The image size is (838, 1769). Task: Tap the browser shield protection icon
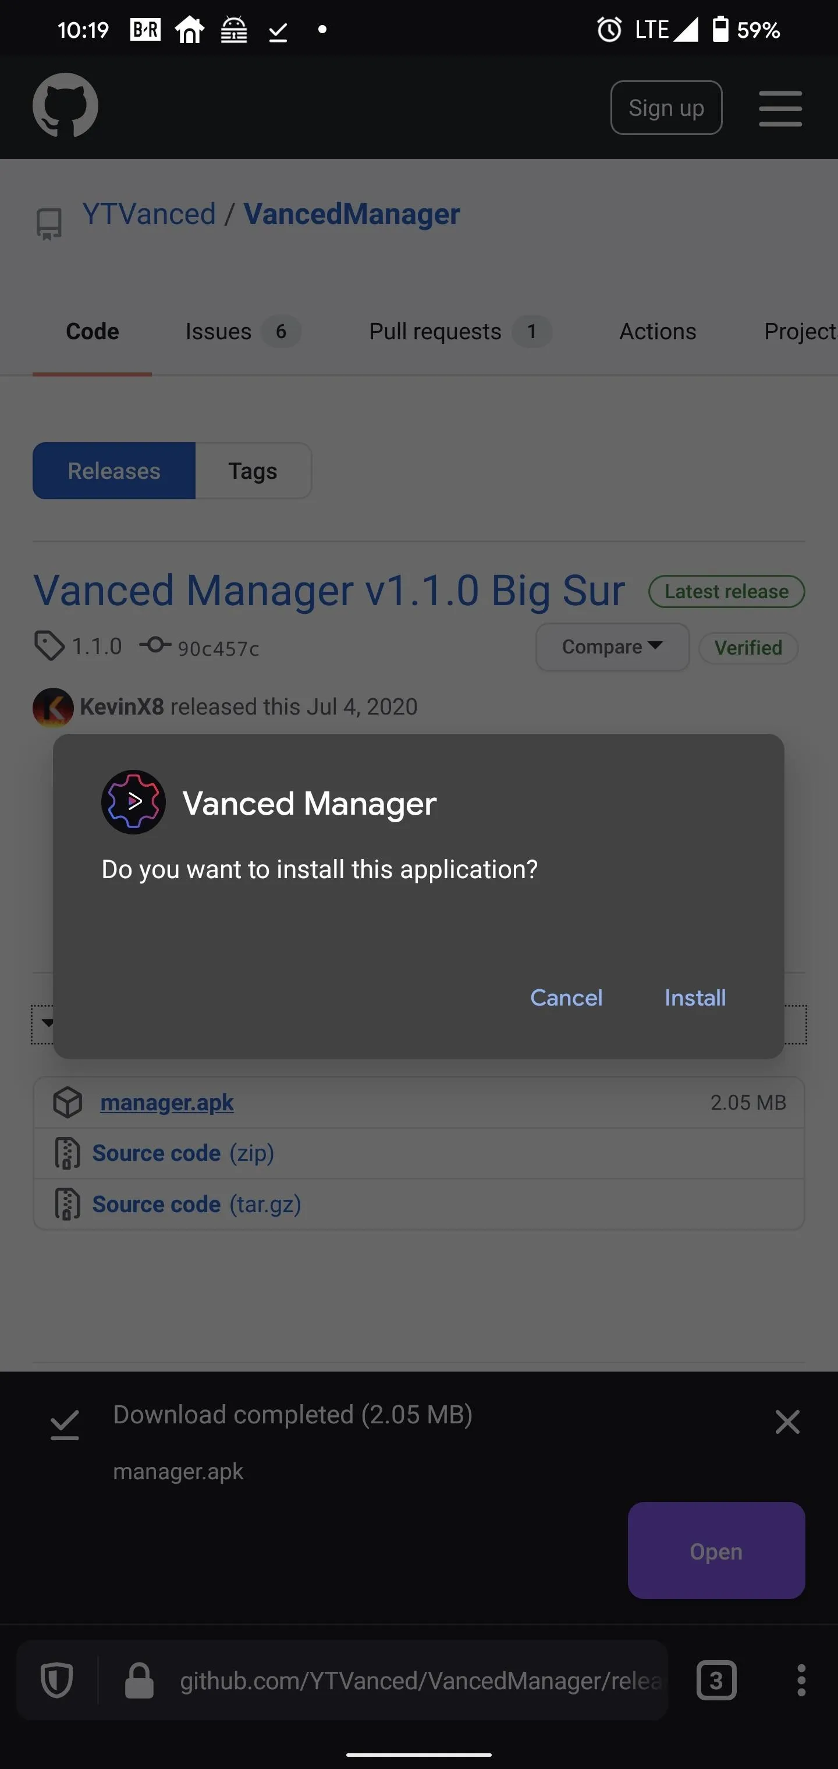tap(56, 1681)
